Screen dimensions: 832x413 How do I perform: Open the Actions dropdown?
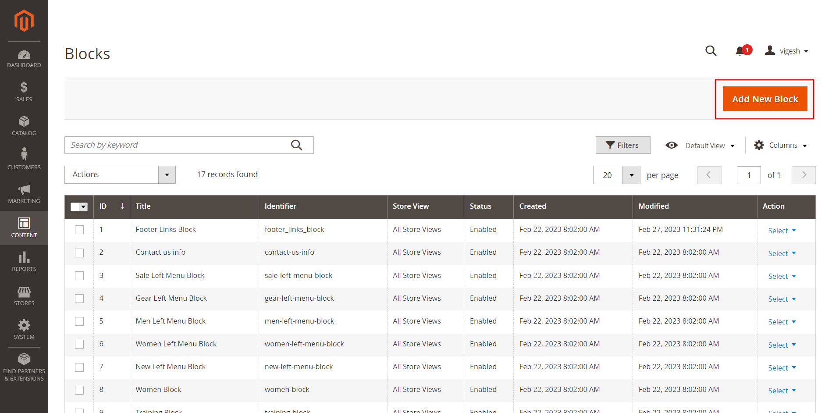pos(120,174)
